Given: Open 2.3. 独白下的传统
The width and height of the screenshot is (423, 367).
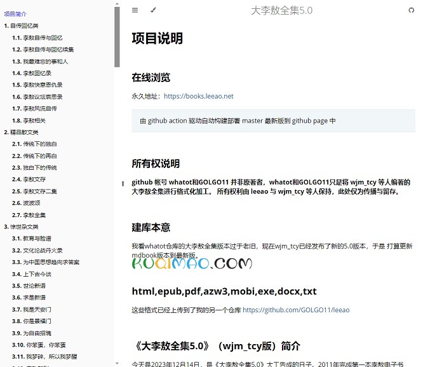Looking at the screenshot, I should [34, 167].
